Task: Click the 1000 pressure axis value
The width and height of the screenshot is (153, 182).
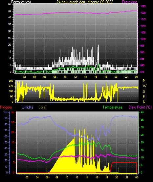Action: coord(143,39)
